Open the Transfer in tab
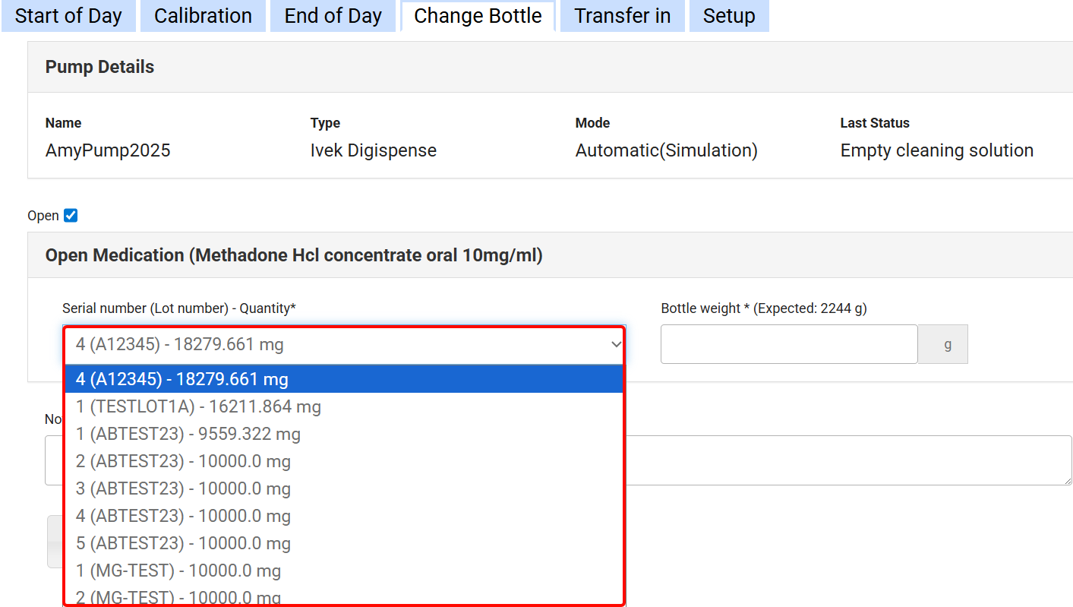Image resolution: width=1073 pixels, height=607 pixels. (x=622, y=16)
